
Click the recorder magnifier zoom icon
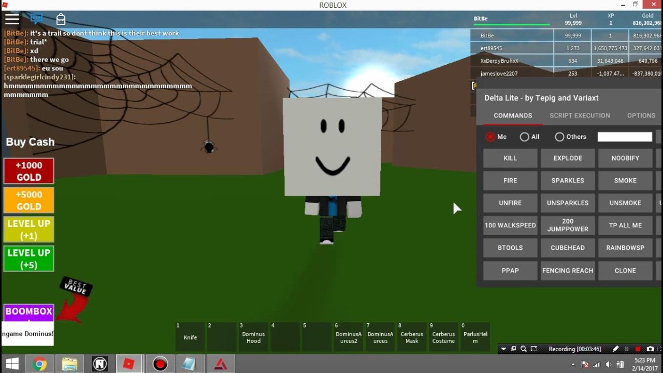(524, 349)
